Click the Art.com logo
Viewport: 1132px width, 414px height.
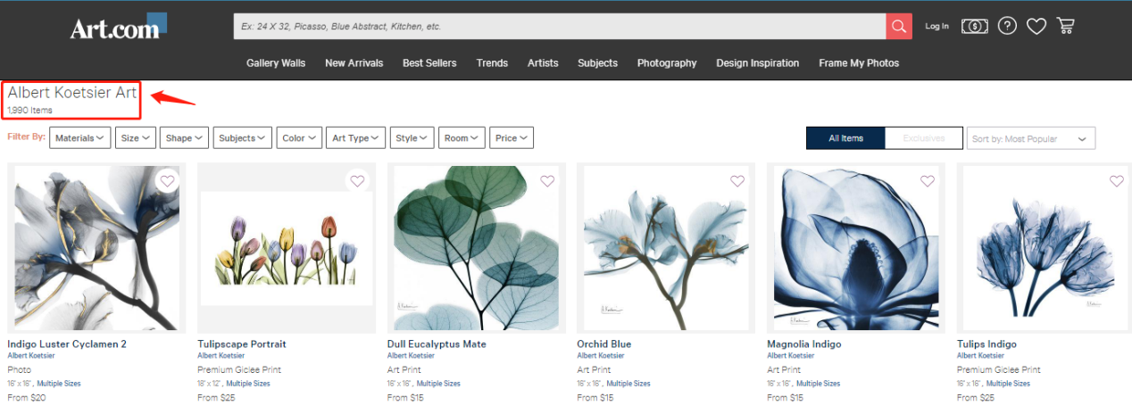(118, 26)
